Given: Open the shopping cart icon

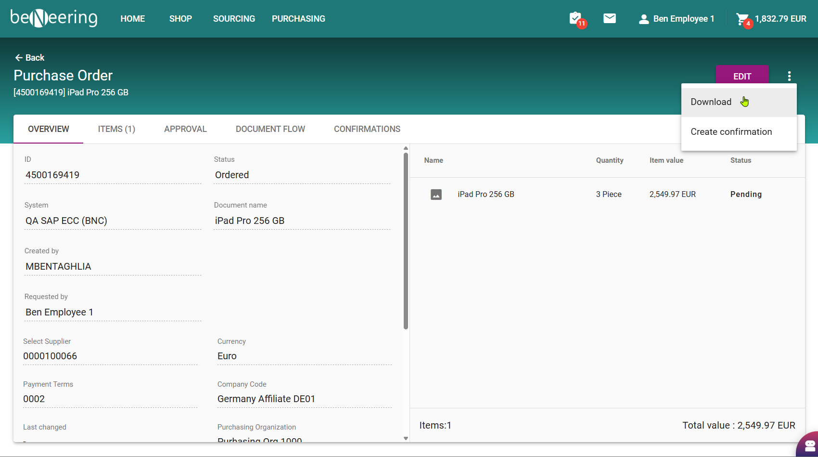Looking at the screenshot, I should tap(742, 19).
